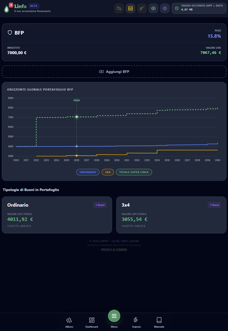Click the 2040 label on chart axis
The width and height of the screenshot is (228, 331).
[x=218, y=160]
